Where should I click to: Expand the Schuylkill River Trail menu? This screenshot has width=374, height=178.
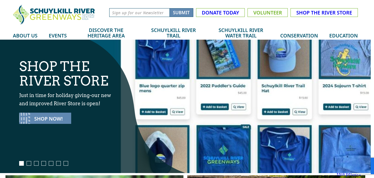[x=174, y=33]
